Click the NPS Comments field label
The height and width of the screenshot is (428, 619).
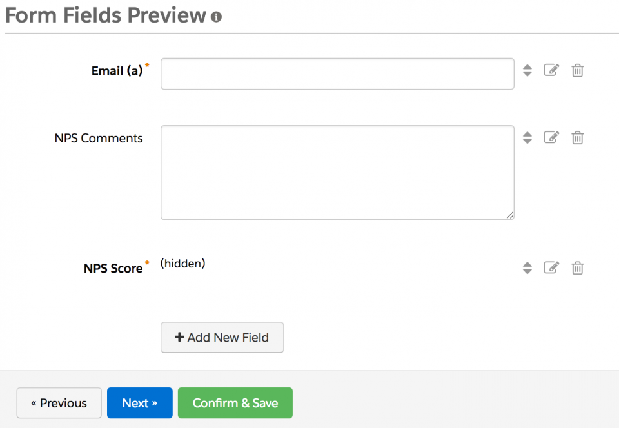pyautogui.click(x=99, y=138)
